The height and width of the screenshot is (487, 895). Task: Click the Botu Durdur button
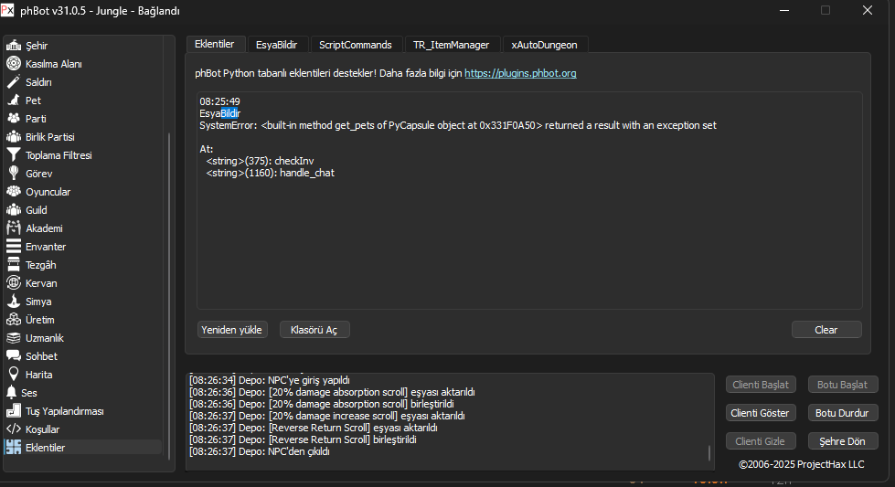[843, 413]
